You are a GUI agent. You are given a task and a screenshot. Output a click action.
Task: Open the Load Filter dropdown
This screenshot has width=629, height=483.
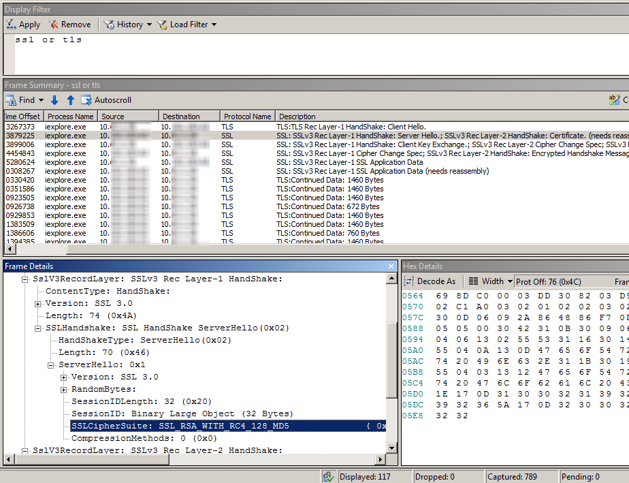pyautogui.click(x=214, y=25)
